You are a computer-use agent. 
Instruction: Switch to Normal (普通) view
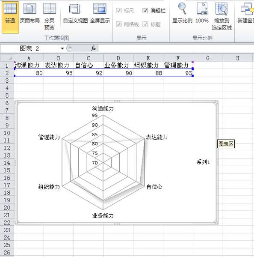point(10,17)
